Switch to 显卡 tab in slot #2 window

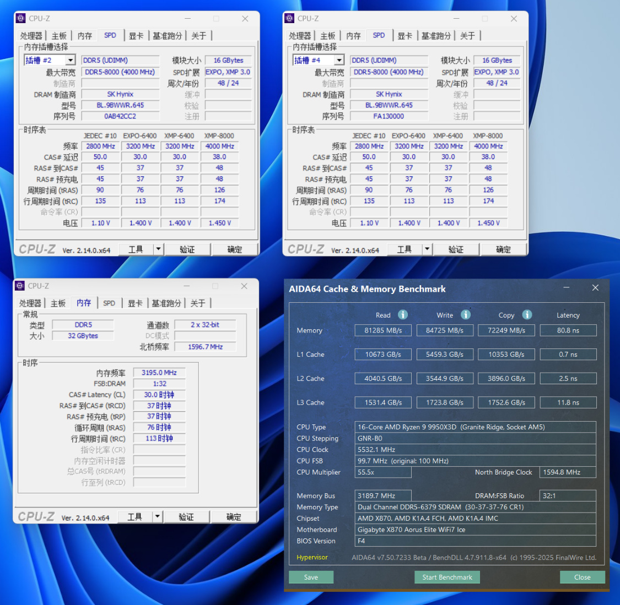(x=136, y=36)
